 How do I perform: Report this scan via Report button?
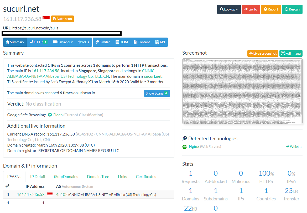click(x=271, y=9)
